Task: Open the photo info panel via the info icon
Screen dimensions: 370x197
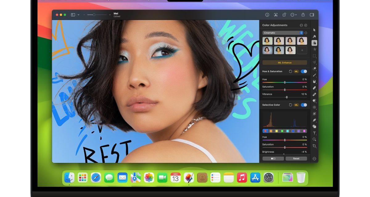Action: click(x=267, y=14)
